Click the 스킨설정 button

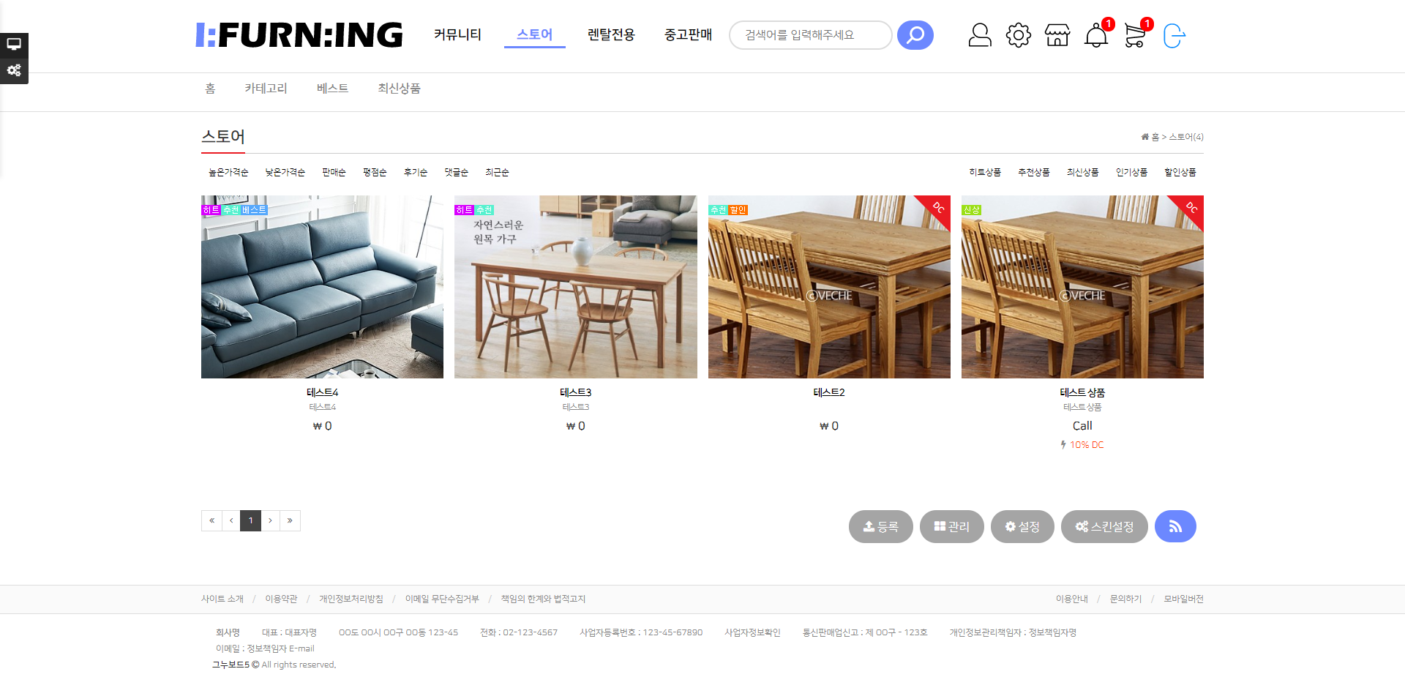(1104, 526)
